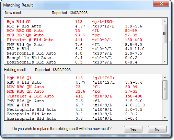Click the Existing result reported date 13/02/2003
Screen dimensions: 174x140
click(x=61, y=70)
